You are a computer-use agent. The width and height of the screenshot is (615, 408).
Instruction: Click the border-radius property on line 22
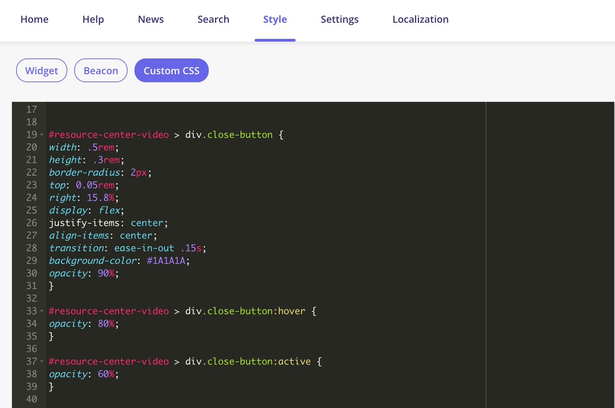coord(84,173)
